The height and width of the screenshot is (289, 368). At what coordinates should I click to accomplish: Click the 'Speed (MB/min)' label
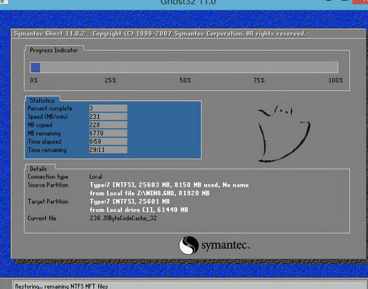point(48,117)
